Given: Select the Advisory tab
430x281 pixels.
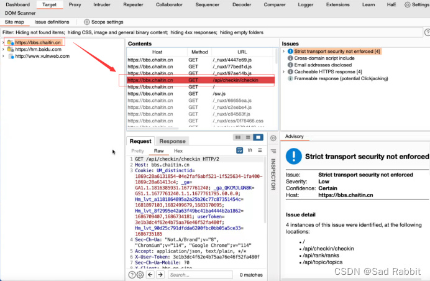Looking at the screenshot, I should click(295, 136).
